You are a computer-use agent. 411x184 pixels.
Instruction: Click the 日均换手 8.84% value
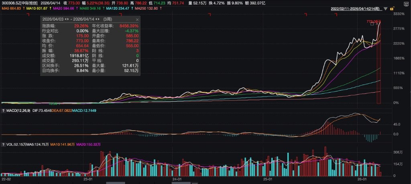coord(83,71)
